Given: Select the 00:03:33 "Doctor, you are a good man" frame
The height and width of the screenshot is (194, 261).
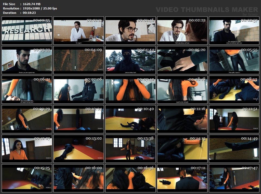Looking at the screenshot, I should click(x=27, y=60).
